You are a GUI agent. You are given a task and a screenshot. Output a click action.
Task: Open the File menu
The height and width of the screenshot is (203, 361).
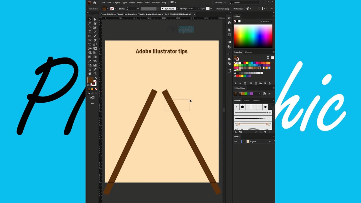103,3
